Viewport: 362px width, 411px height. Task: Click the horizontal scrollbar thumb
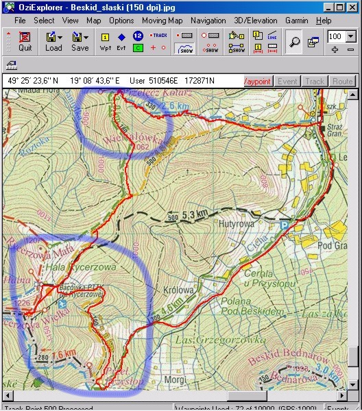click(247, 395)
